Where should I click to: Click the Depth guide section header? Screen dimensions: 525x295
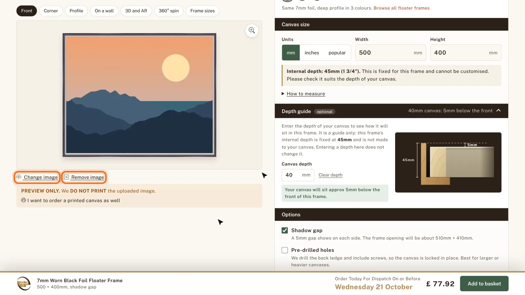coord(391,111)
